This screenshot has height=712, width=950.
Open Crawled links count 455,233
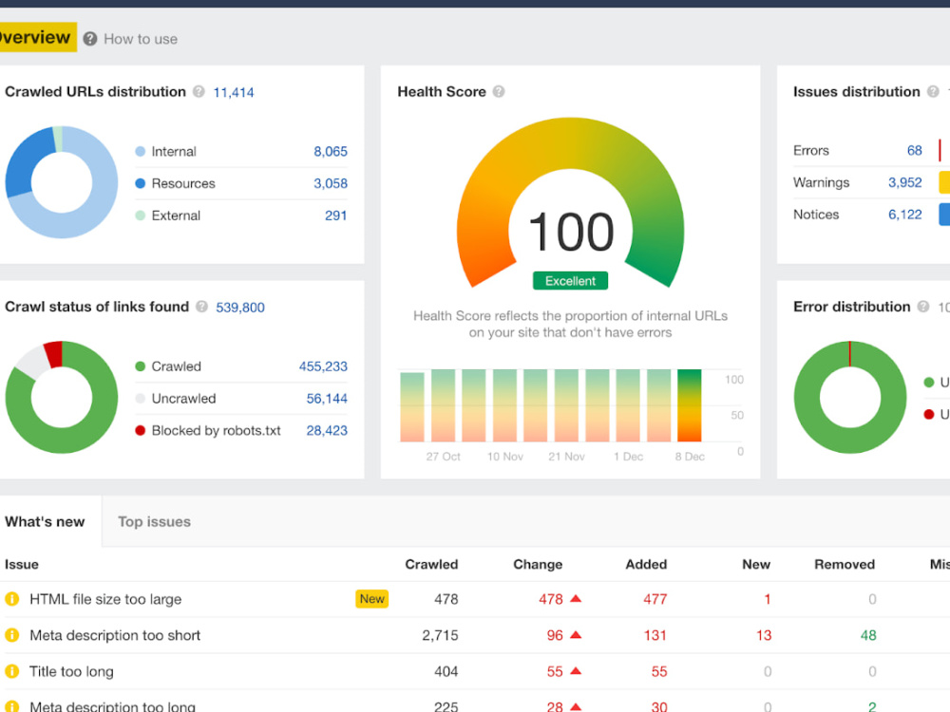pyautogui.click(x=323, y=366)
